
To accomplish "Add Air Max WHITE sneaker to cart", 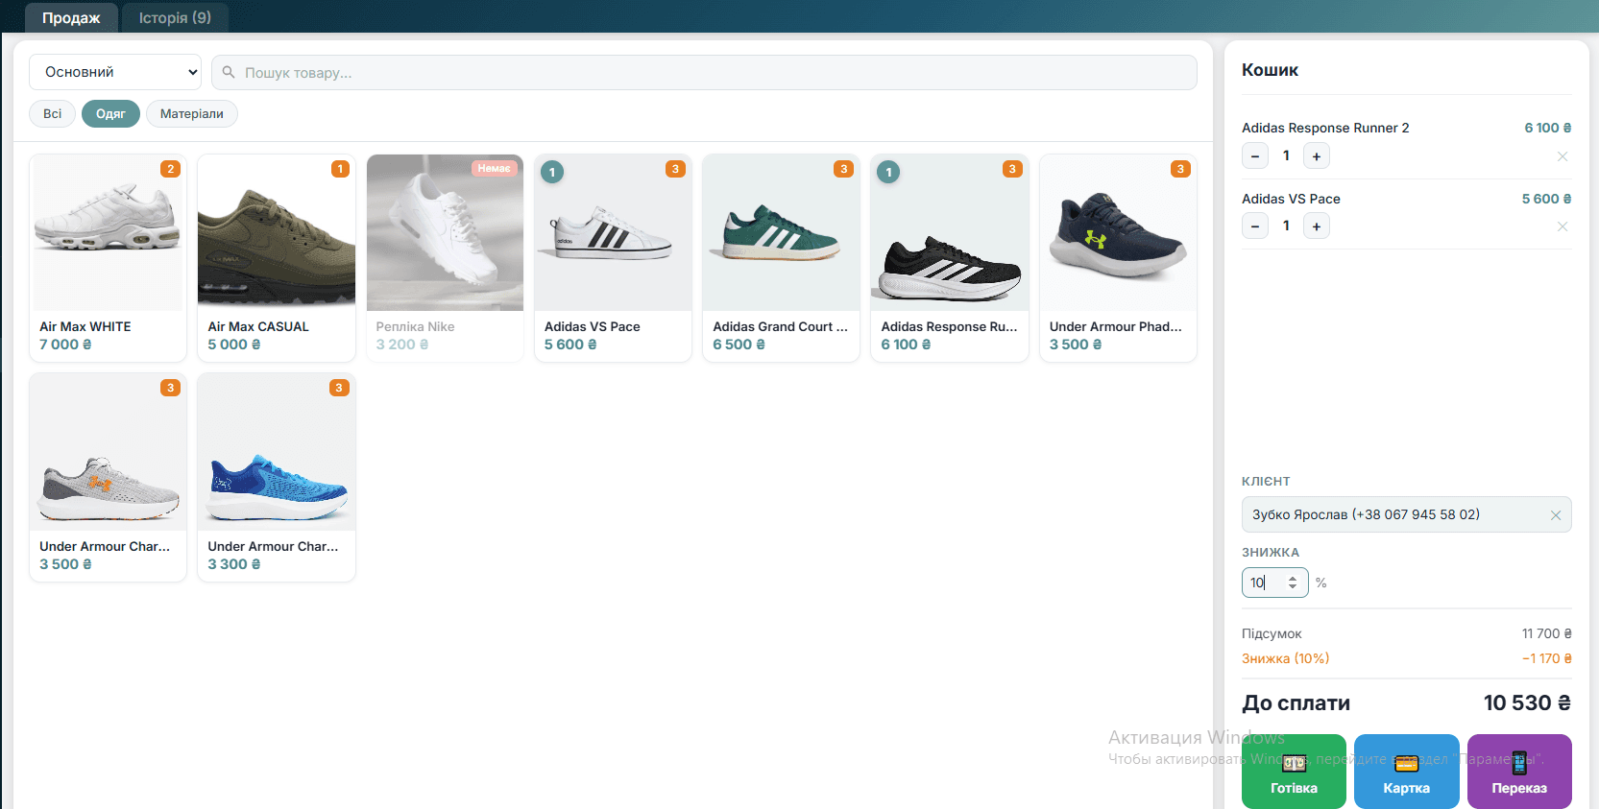I will tap(108, 257).
